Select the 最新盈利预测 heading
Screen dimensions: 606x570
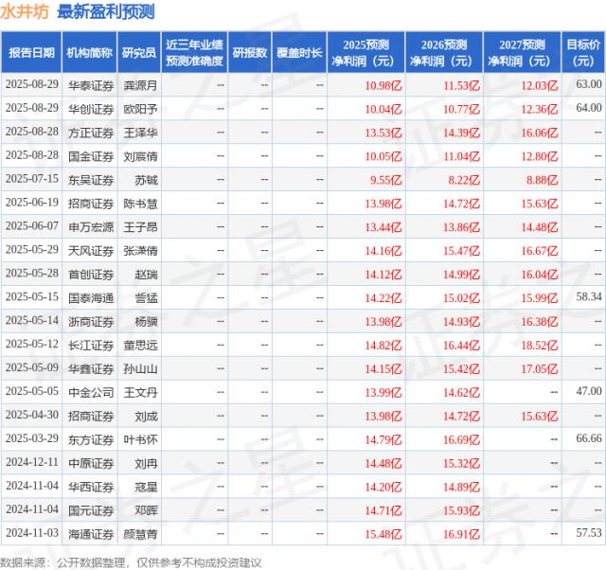(106, 11)
